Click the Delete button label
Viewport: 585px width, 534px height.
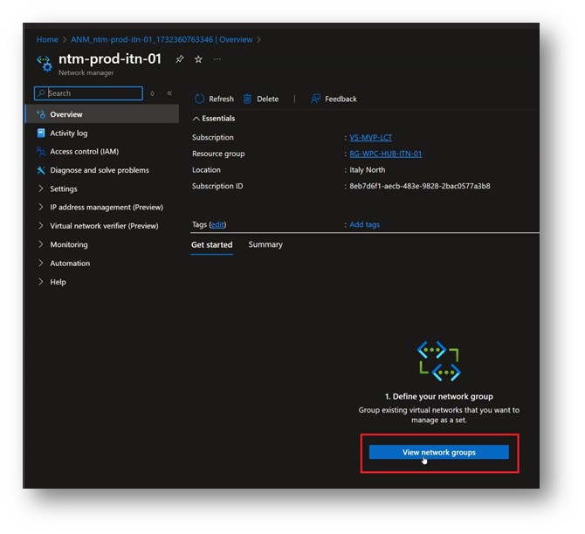tap(267, 99)
